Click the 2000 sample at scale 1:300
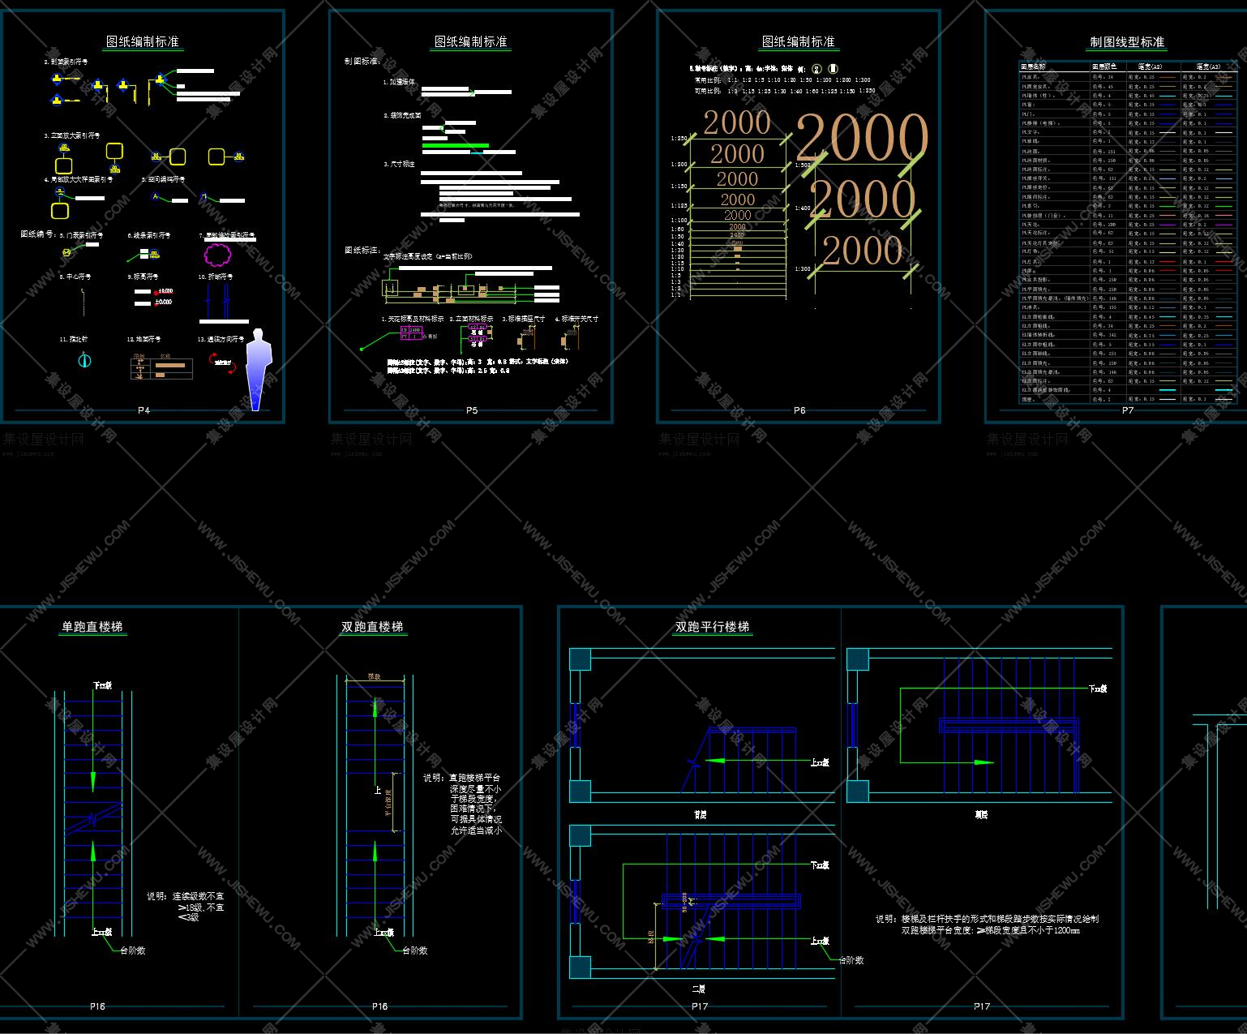The width and height of the screenshot is (1247, 1034). (x=862, y=251)
